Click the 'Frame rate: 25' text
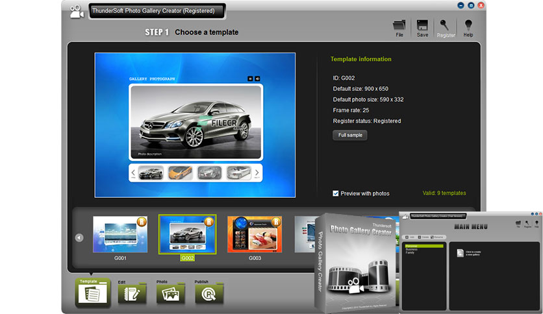This screenshot has height=314, width=543. [351, 110]
